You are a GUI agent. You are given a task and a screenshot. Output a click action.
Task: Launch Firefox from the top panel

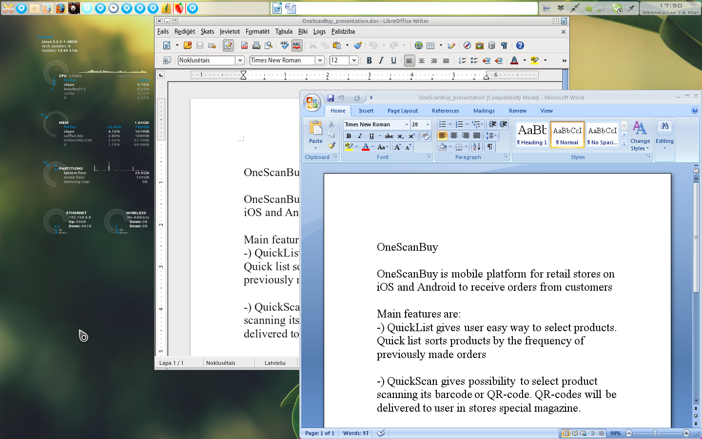pos(60,8)
